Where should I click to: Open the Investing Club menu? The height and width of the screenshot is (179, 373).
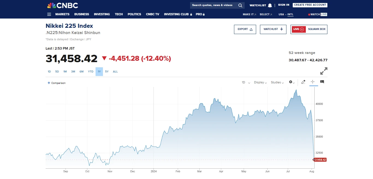176,14
